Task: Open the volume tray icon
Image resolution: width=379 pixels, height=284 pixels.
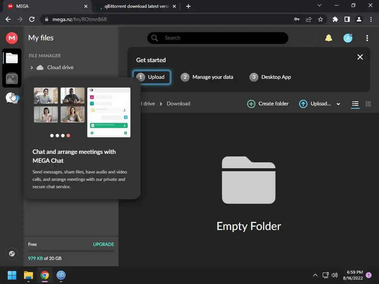Action: tap(335, 275)
